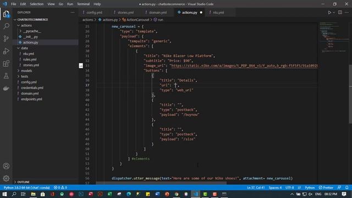Open the Accounts icon in activity bar
The width and height of the screenshot is (352, 198).
click(x=6, y=166)
